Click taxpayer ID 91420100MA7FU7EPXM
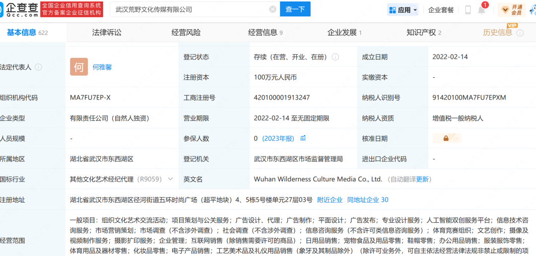Image resolution: width=536 pixels, height=256 pixels. pyautogui.click(x=469, y=98)
